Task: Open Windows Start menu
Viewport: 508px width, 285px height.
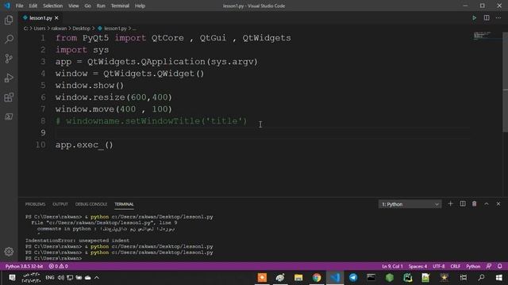Action: click(x=499, y=277)
